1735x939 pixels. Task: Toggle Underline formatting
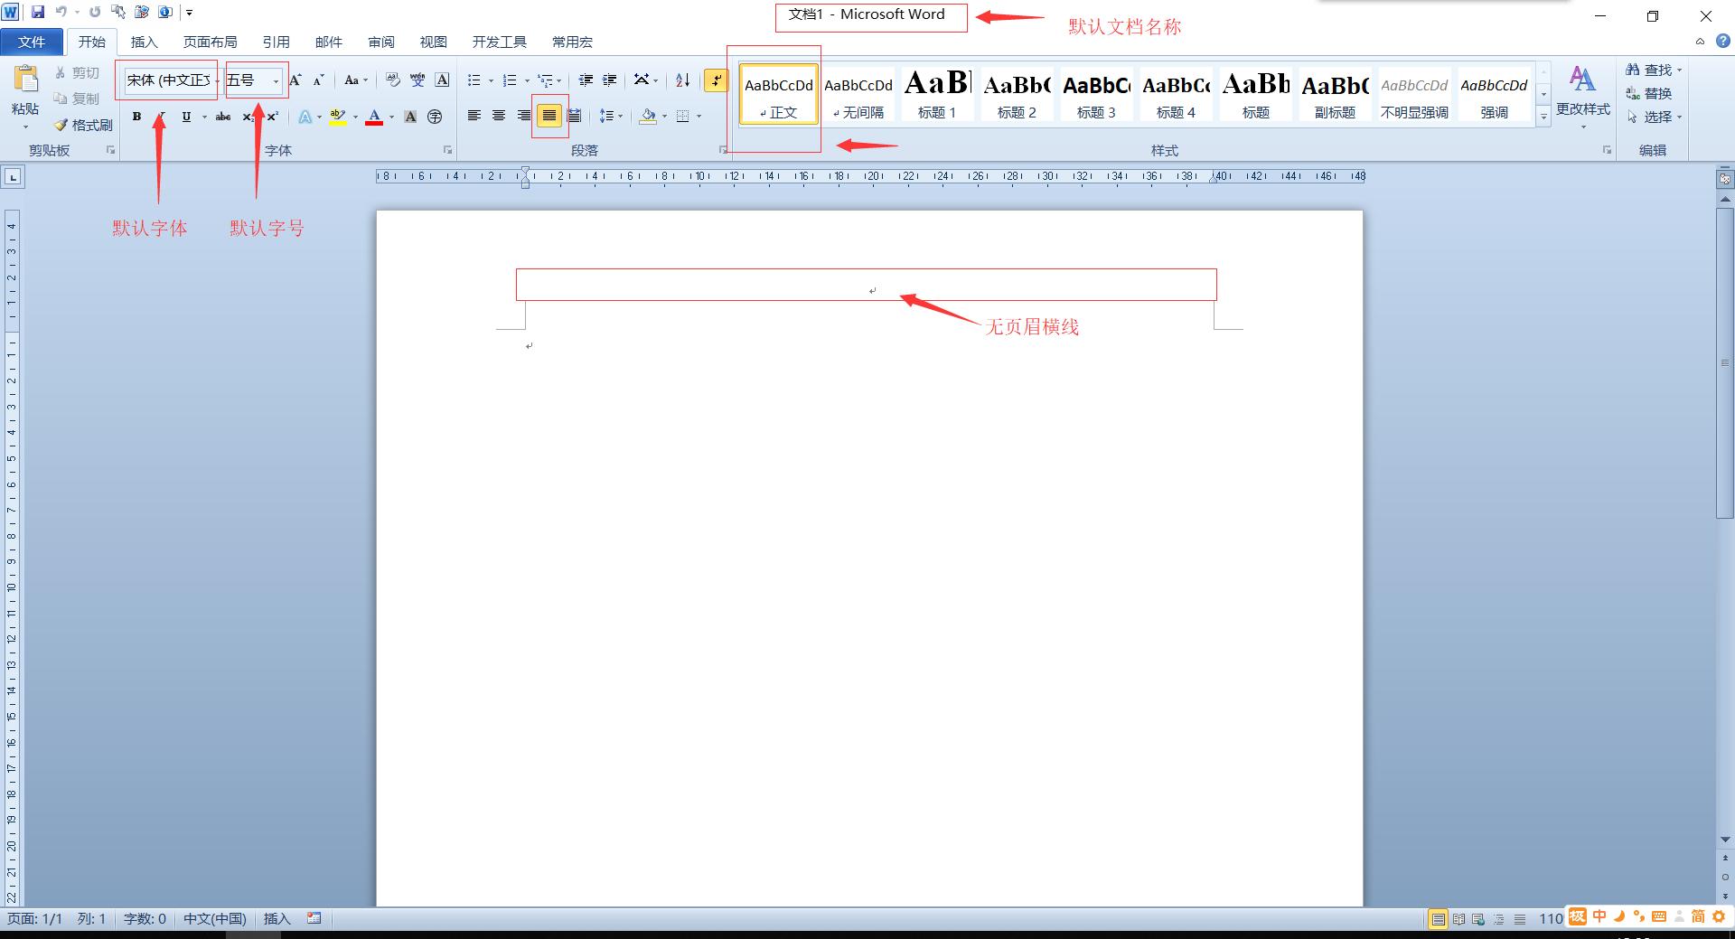point(186,117)
